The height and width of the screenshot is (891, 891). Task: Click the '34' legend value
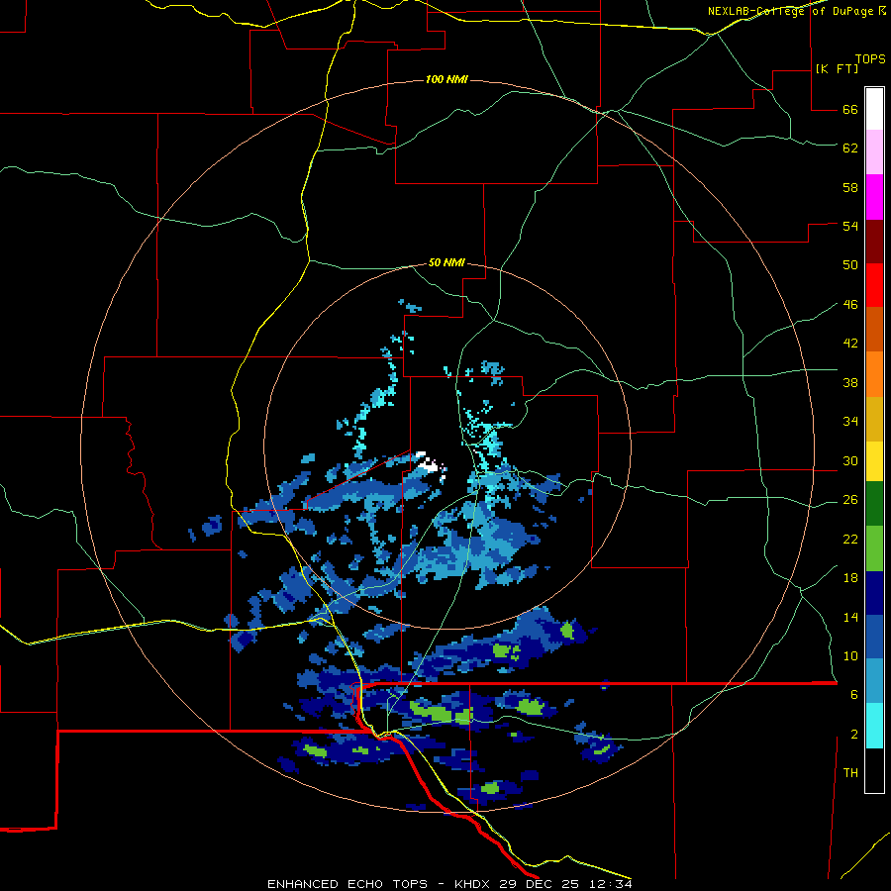pyautogui.click(x=850, y=421)
